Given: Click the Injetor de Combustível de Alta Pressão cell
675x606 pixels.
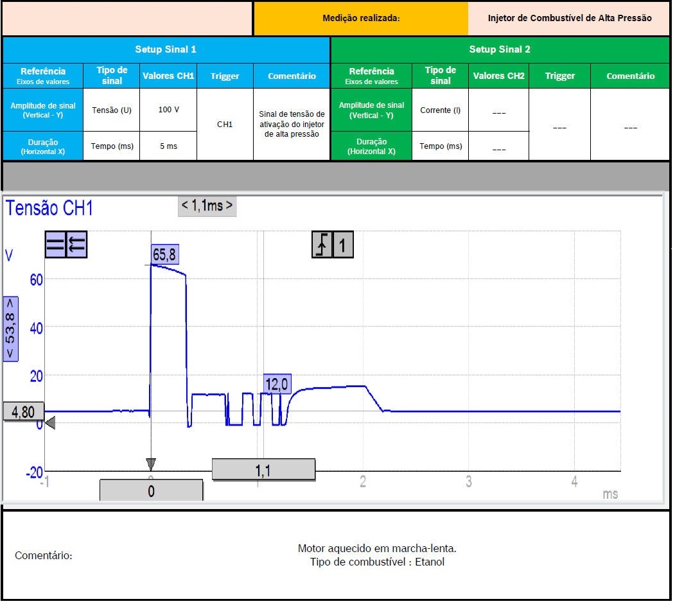Looking at the screenshot, I should click(569, 18).
